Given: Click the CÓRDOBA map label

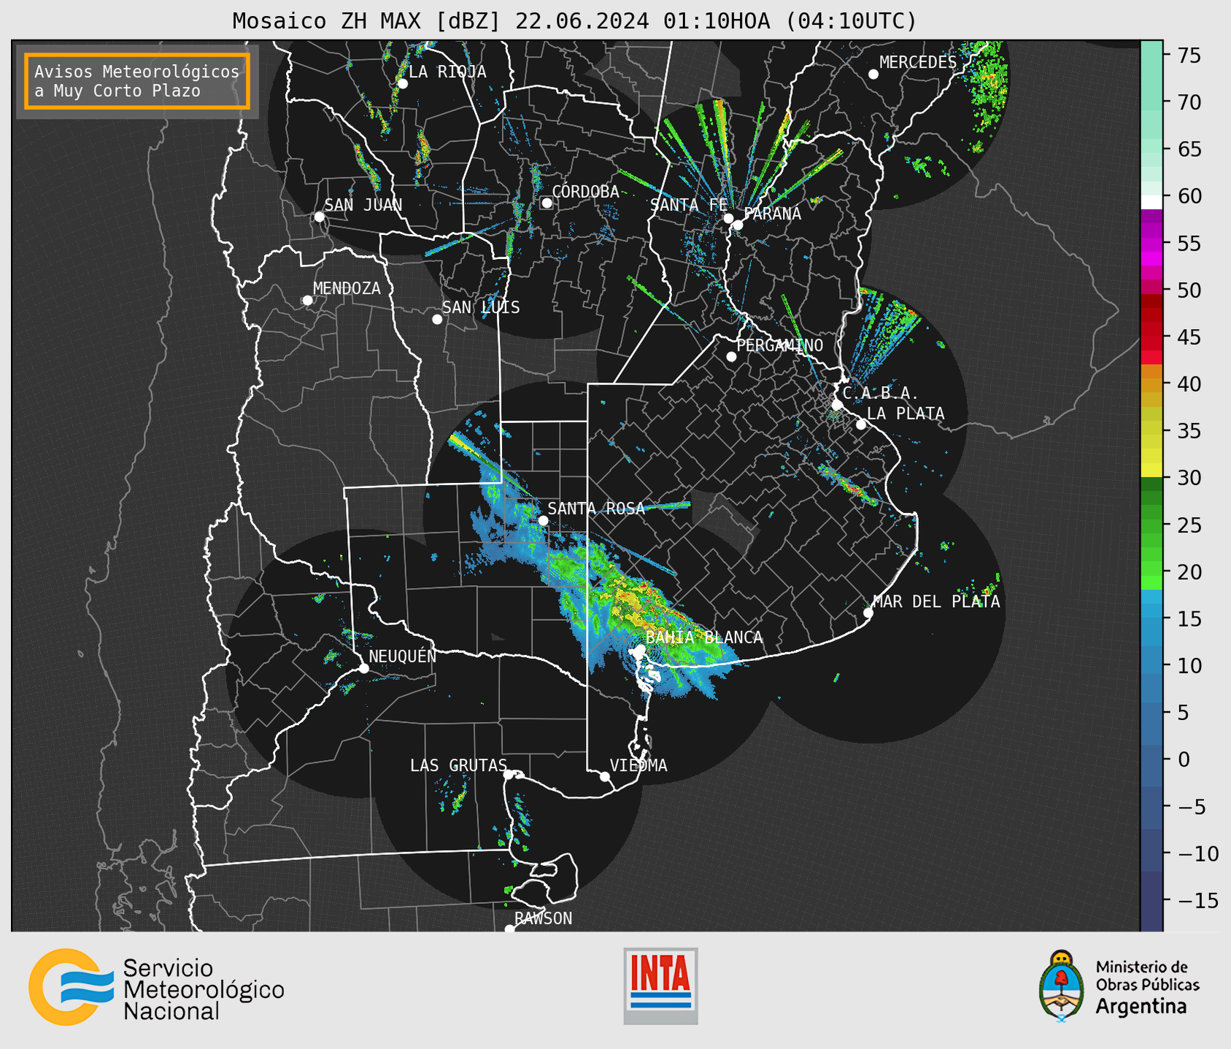Looking at the screenshot, I should click(585, 191).
